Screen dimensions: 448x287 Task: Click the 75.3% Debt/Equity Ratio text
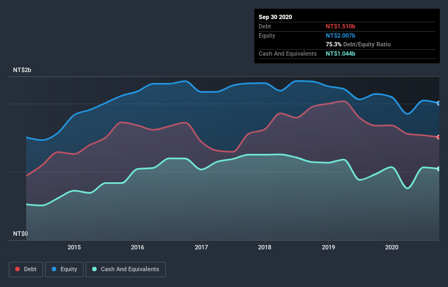359,44
